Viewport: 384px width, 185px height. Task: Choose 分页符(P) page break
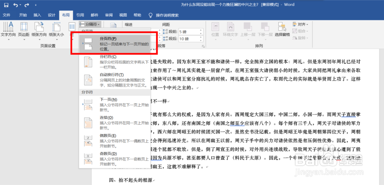(x=114, y=44)
